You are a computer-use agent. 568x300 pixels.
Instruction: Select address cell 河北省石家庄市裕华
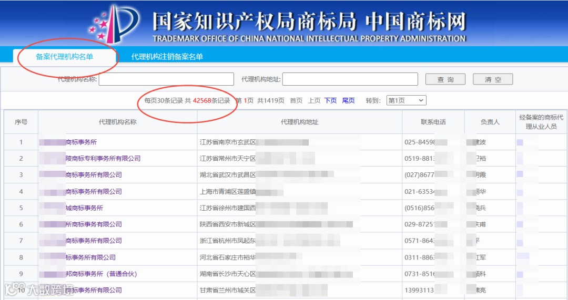point(228,257)
